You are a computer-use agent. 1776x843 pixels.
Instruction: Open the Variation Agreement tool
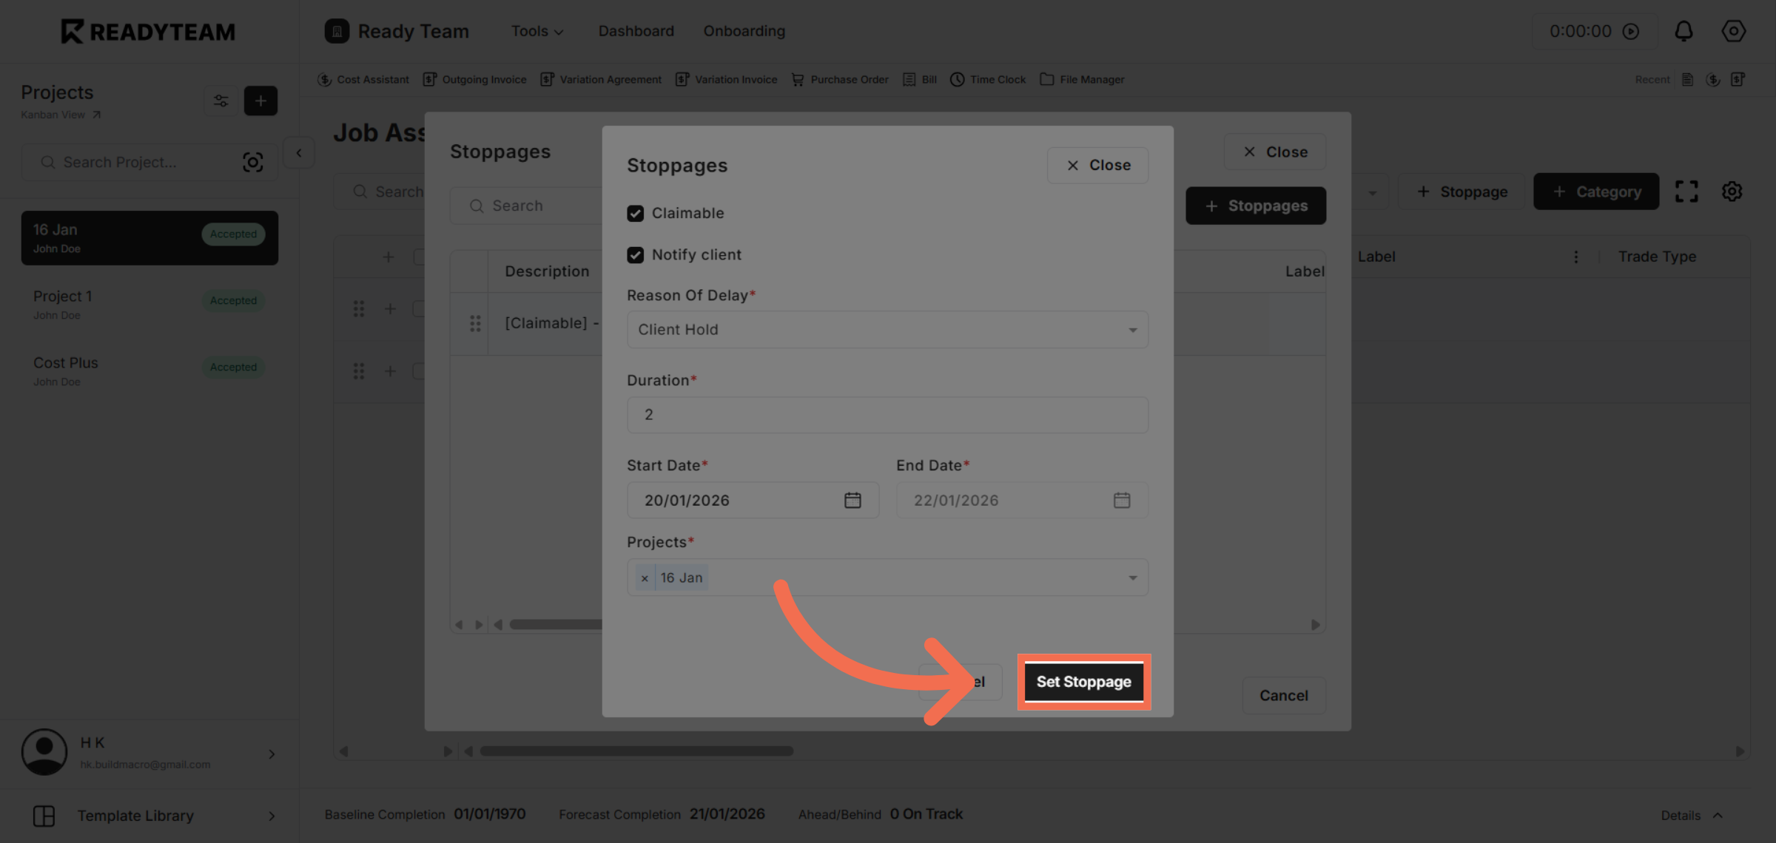point(601,79)
